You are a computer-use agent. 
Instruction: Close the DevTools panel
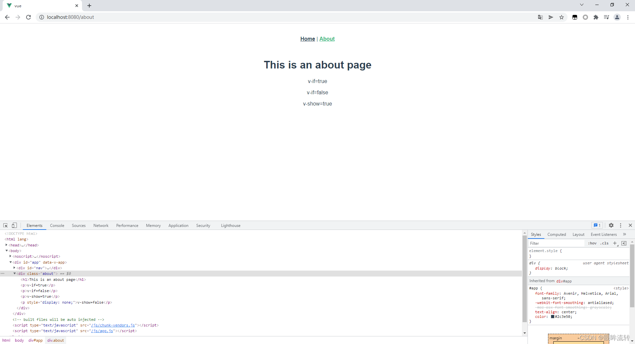[630, 225]
